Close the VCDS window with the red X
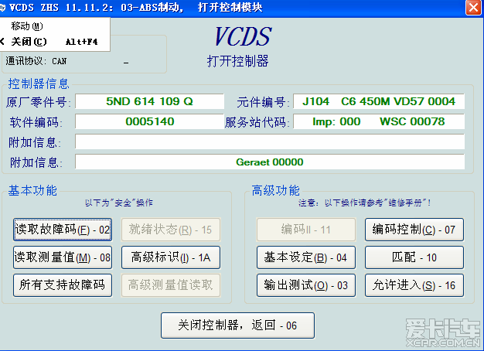 coord(473,8)
